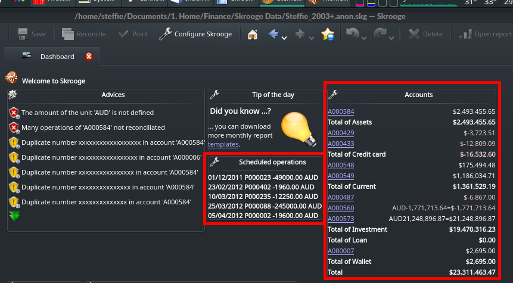
Task: Click the 'Did you know ...?' heading
Action: pos(241,111)
